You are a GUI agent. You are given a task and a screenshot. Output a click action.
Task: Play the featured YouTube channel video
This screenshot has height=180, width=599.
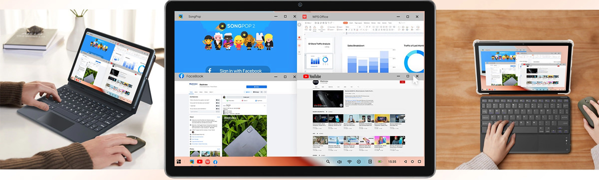(x=328, y=99)
